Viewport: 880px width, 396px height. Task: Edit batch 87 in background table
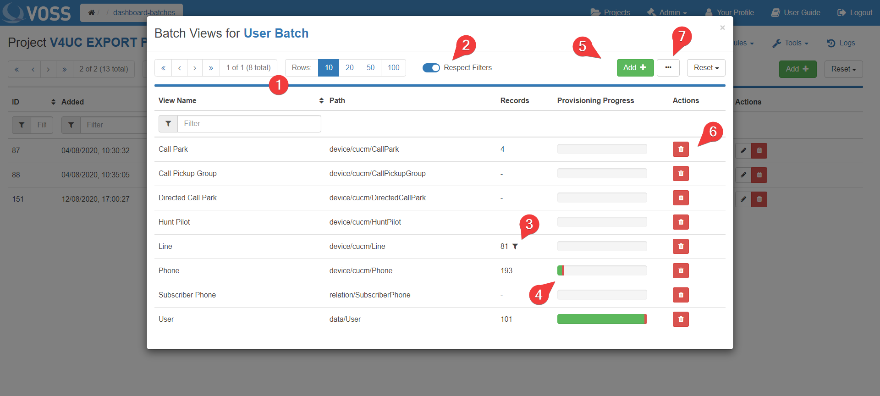(x=743, y=150)
